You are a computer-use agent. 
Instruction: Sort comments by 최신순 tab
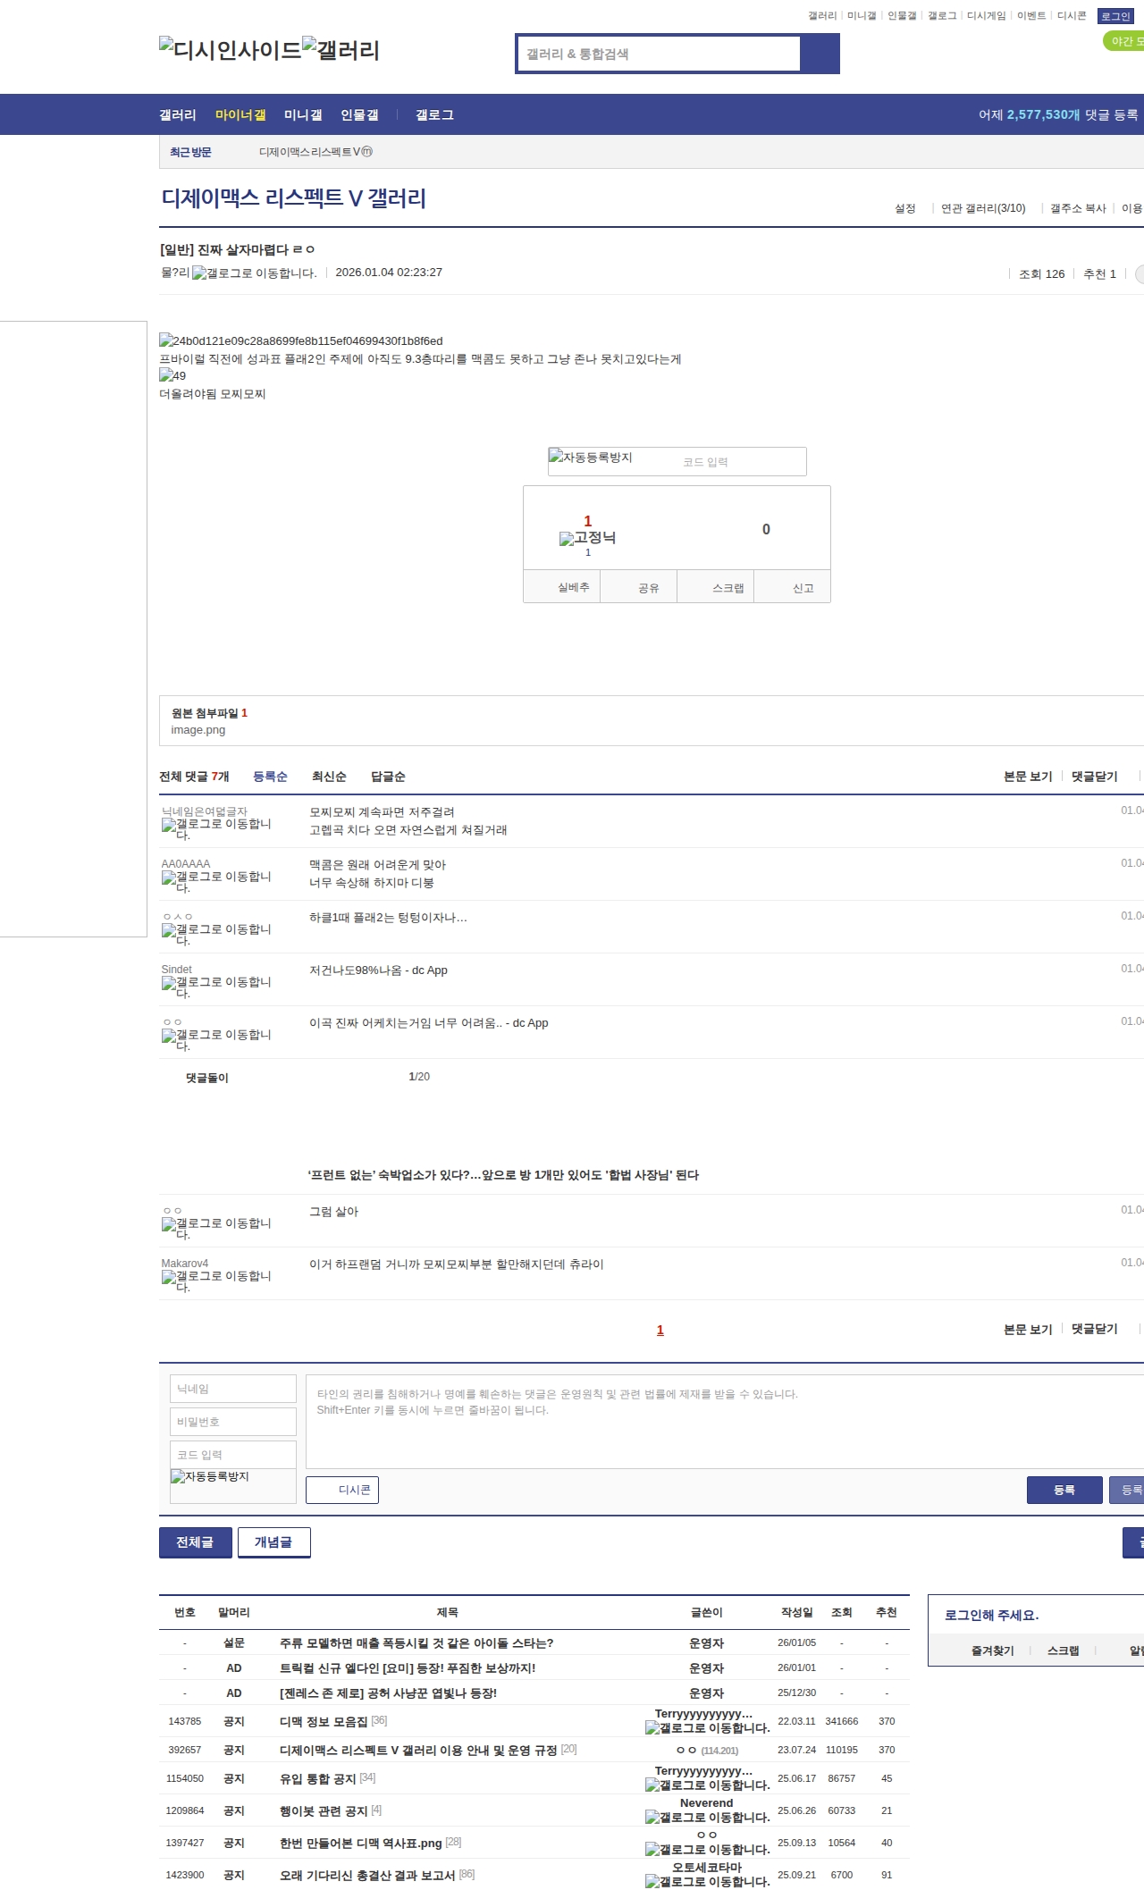coord(329,777)
